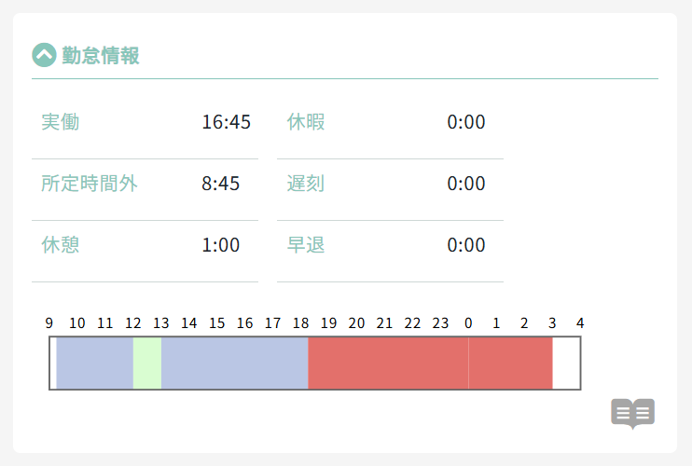Click the 実働 value 16:45
Screen dimensions: 692x466
[226, 122]
